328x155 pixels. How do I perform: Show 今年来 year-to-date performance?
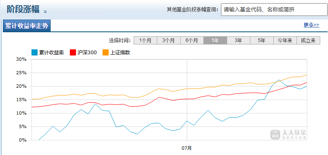pos(285,40)
